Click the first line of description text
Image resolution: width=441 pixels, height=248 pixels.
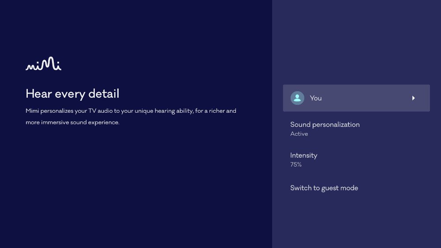(x=131, y=111)
